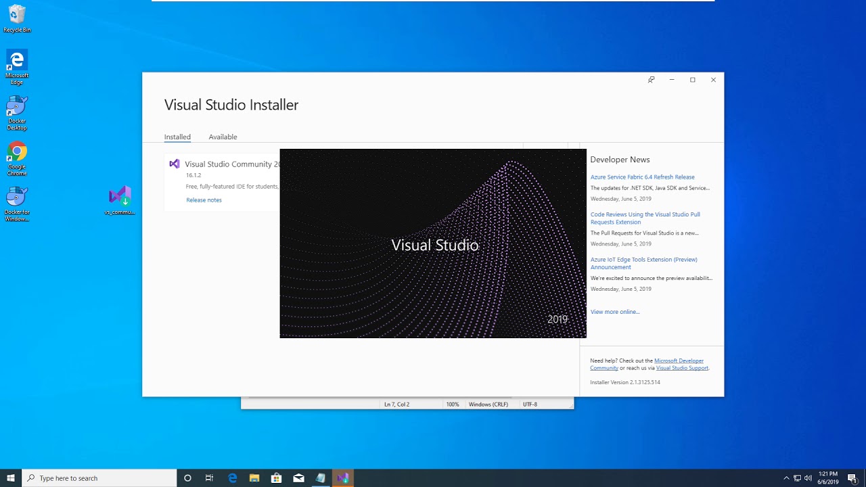Switch to the Available tab
Screen dimensions: 866x487
tap(223, 137)
